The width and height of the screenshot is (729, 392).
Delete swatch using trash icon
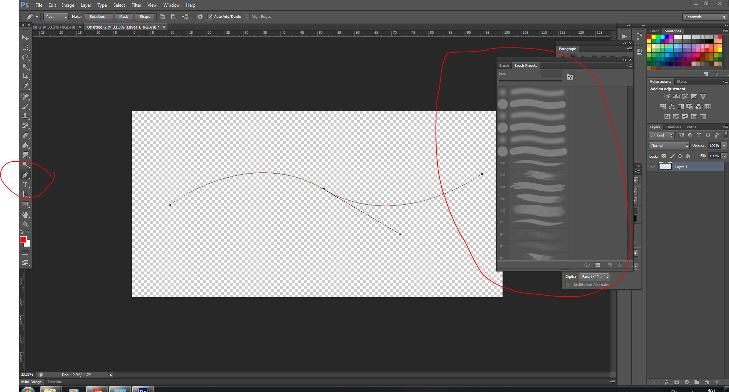pyautogui.click(x=716, y=74)
